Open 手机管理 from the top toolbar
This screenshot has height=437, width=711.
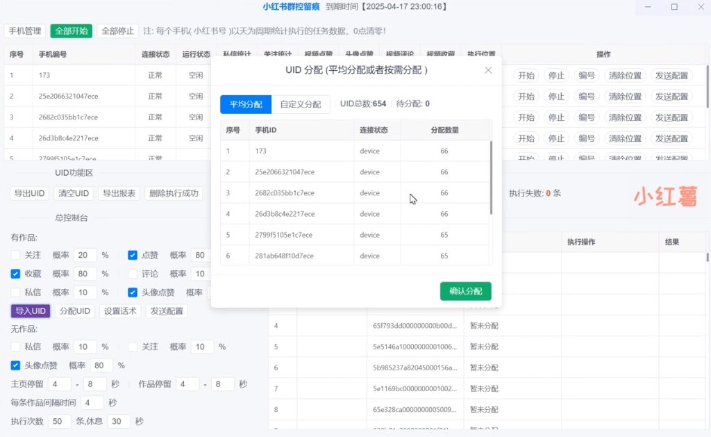click(x=24, y=31)
